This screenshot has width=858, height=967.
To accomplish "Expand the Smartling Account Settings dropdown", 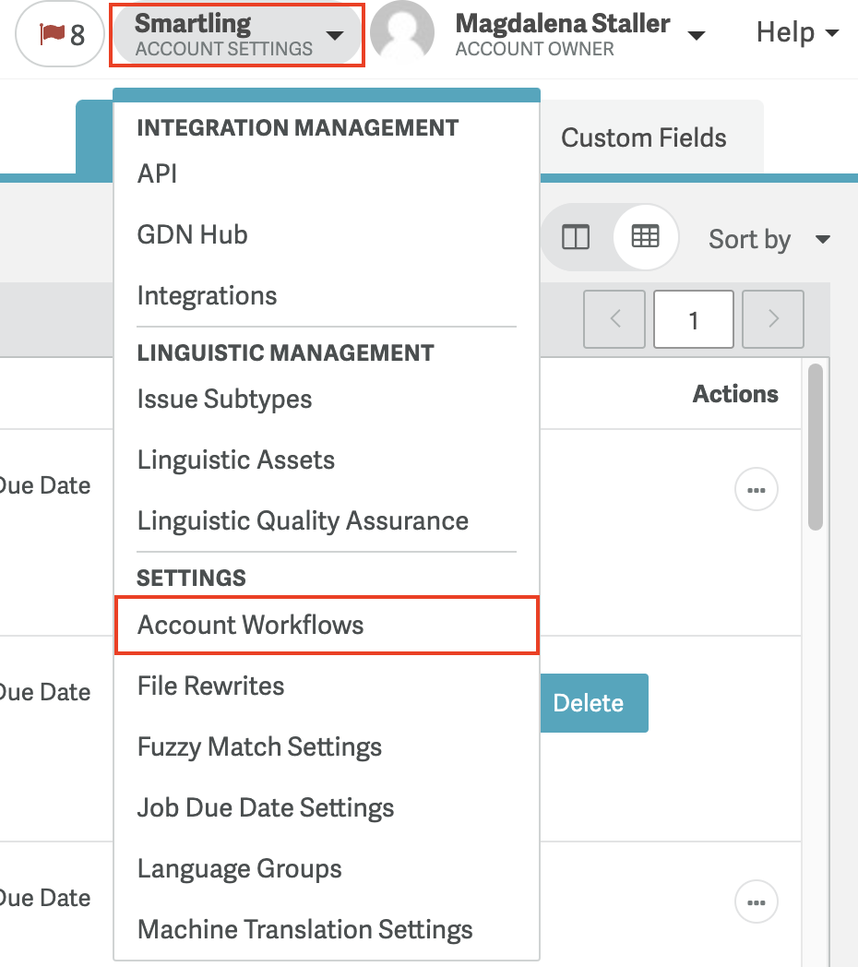I will click(x=237, y=35).
